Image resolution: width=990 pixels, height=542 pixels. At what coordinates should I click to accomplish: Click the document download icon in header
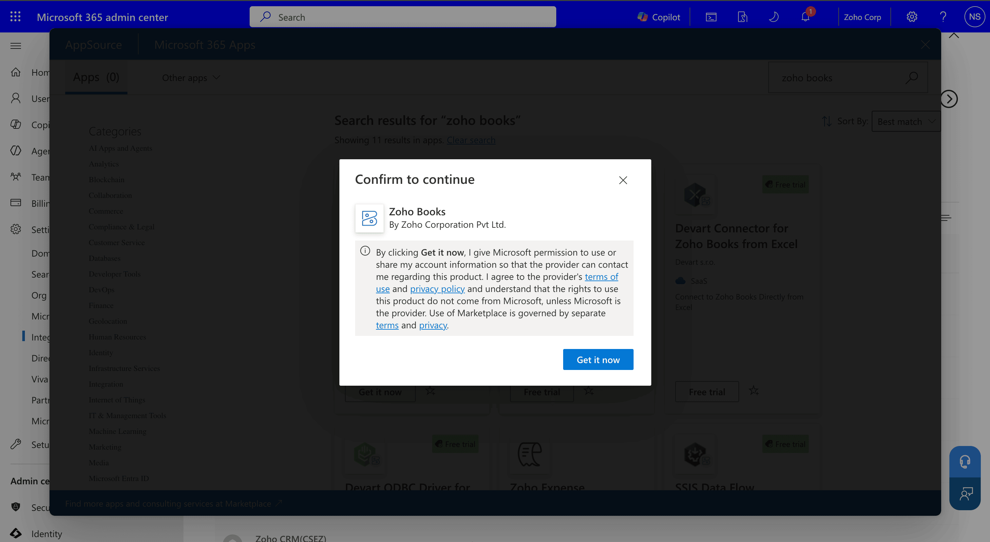pyautogui.click(x=742, y=17)
